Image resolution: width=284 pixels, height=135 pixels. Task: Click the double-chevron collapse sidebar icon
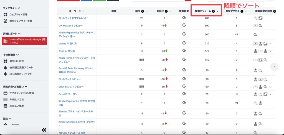(44, 130)
